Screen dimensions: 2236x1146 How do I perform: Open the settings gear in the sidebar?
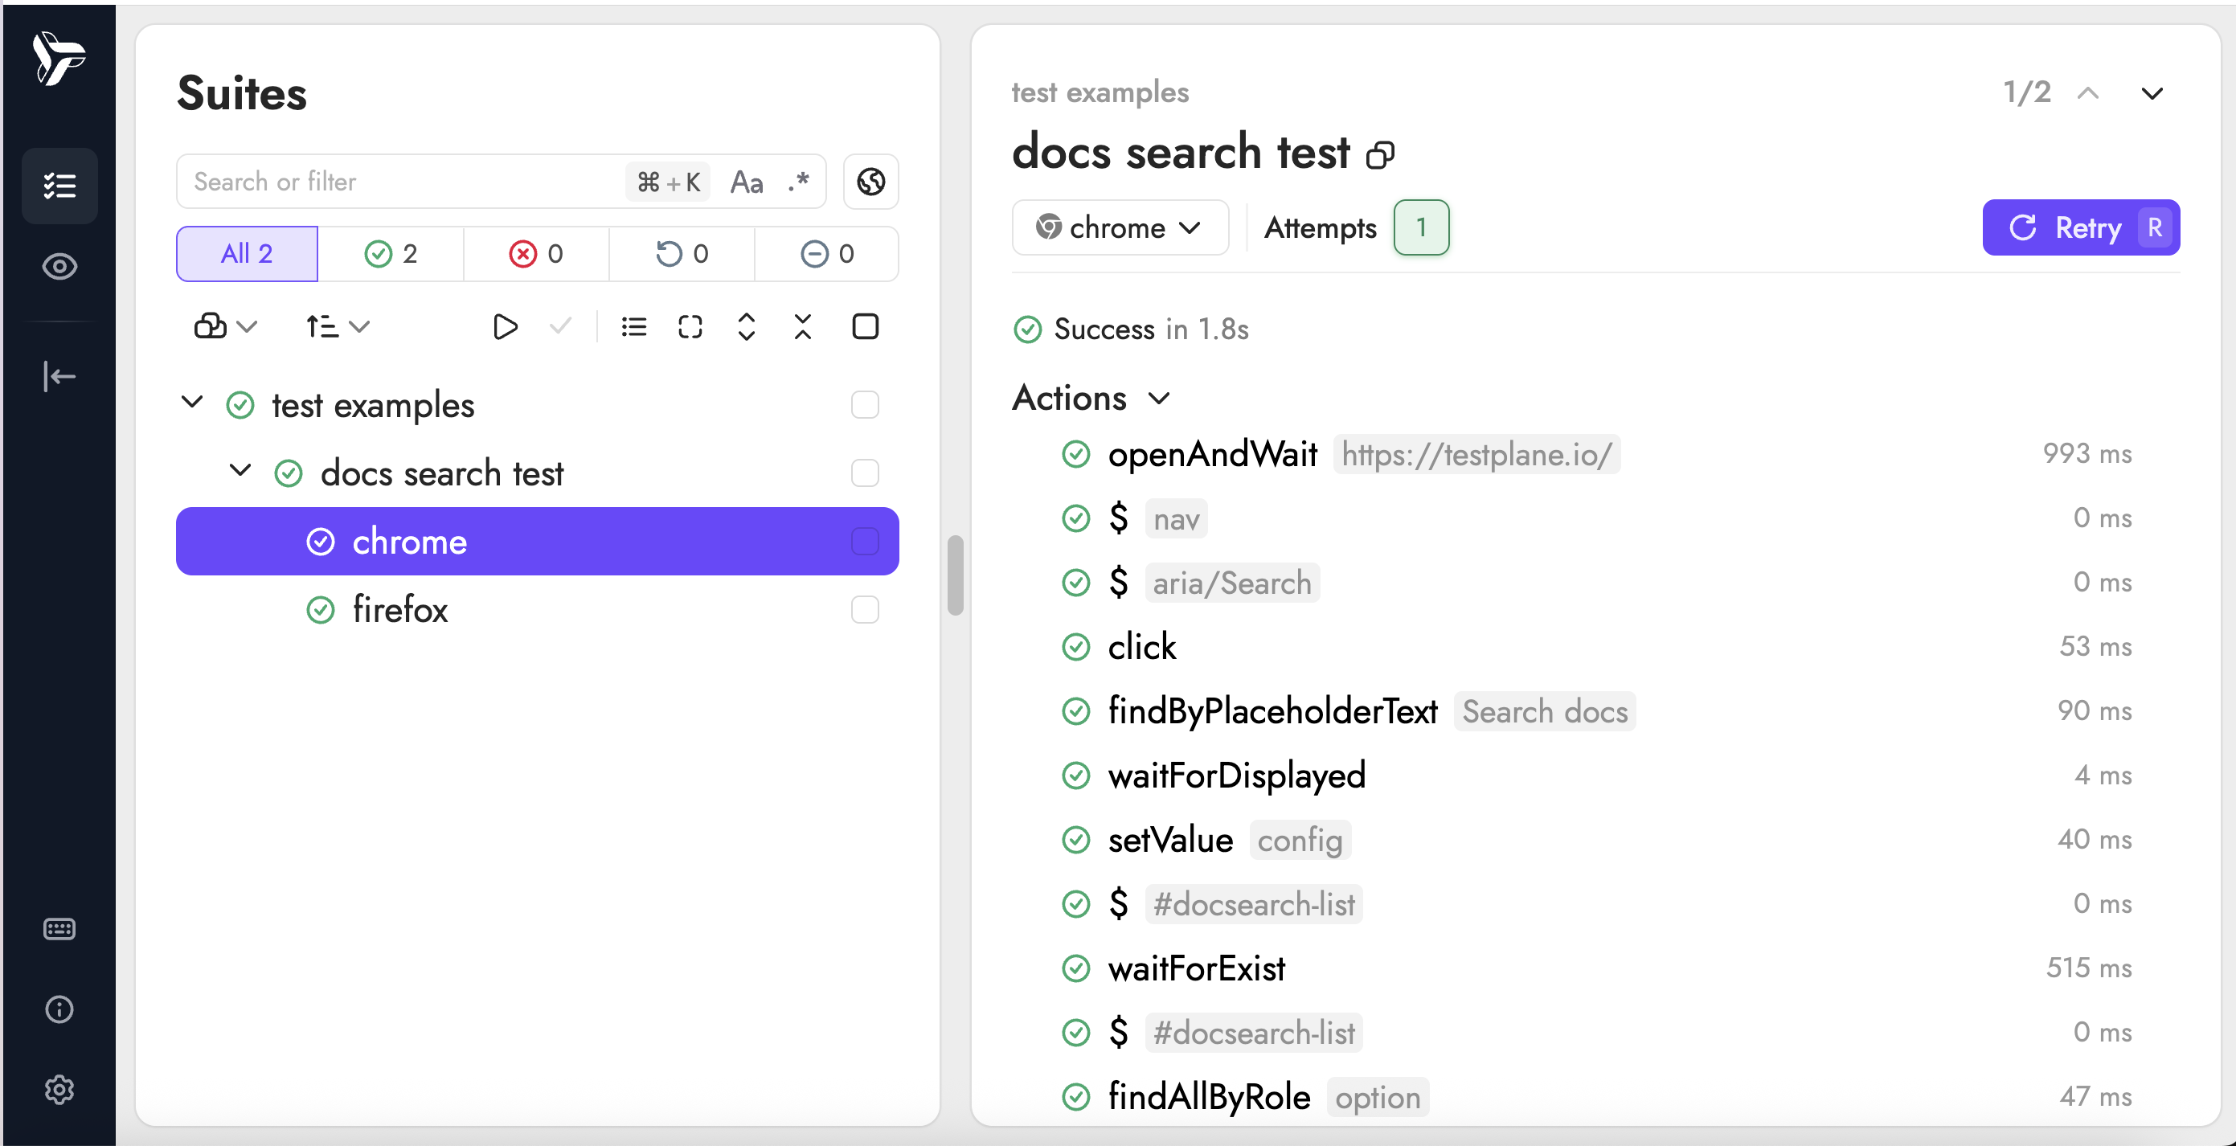pos(59,1091)
